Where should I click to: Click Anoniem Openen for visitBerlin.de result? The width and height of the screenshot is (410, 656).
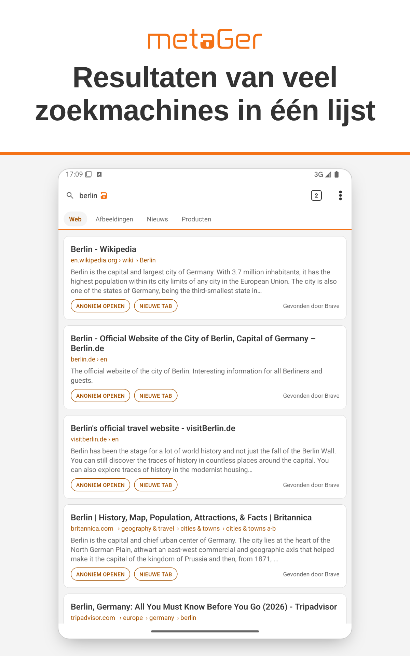[x=100, y=485]
